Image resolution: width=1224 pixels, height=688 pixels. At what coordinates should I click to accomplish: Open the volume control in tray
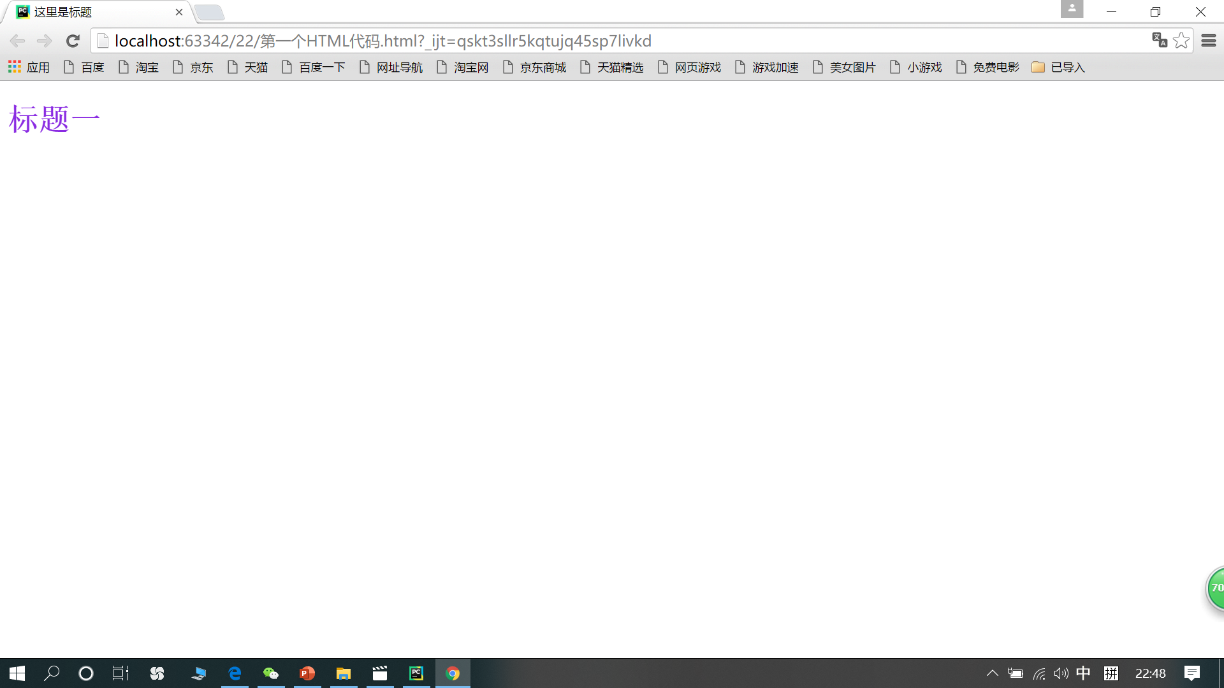[1061, 673]
